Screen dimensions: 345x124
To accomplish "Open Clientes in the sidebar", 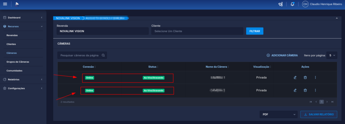I will coord(11,44).
